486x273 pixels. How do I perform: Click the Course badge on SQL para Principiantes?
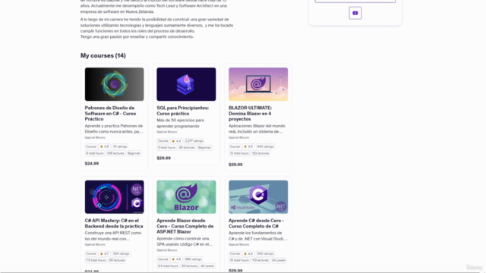(163, 141)
